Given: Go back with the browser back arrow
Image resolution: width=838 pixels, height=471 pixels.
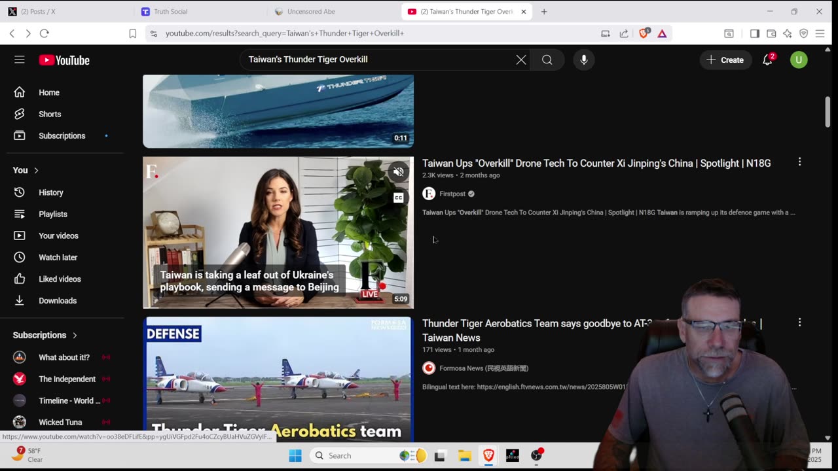Looking at the screenshot, I should pos(12,33).
